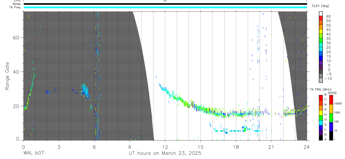This screenshot has width=345, height=159.
Task: Click the 'ELEV (deg)' legend title
Action: (321, 6)
